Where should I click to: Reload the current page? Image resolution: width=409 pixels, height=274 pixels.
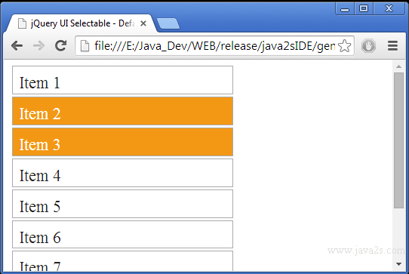[x=61, y=45]
